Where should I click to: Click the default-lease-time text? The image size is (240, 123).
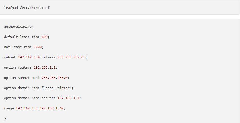pyautogui.click(x=22, y=37)
